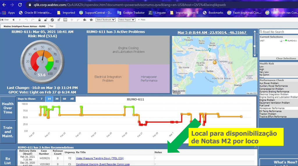298x166 pixels.
Task: Open Google Tradutor bookmark
Action: pyautogui.click(x=131, y=13)
